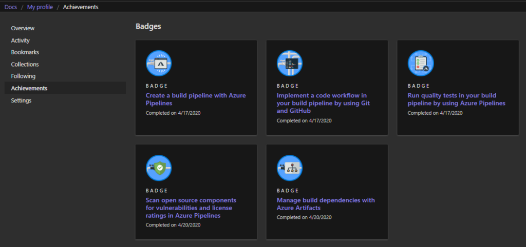Go to My profile breadcrumb link
The width and height of the screenshot is (526, 247).
click(40, 7)
